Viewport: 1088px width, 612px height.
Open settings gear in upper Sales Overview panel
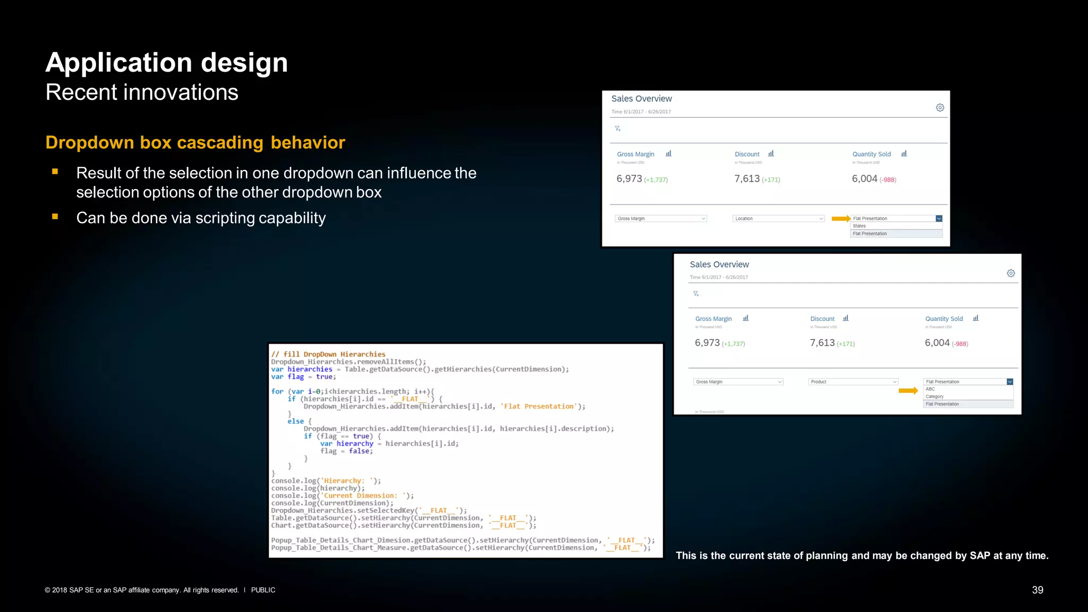coord(940,108)
